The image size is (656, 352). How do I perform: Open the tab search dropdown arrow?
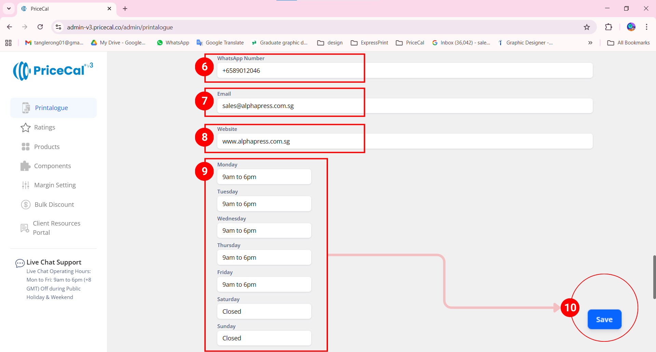coord(9,9)
